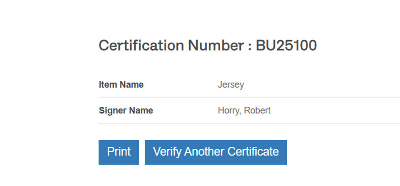
Task: Select the Horry, Robert signer value
Action: pyautogui.click(x=244, y=110)
